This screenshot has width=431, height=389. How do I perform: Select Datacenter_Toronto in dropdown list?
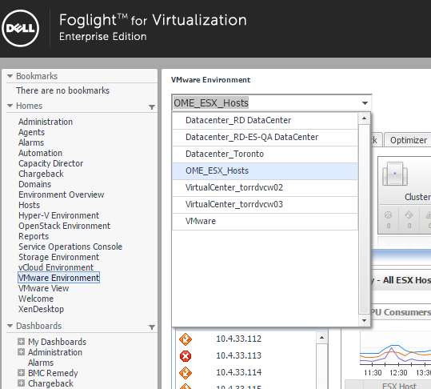[265, 154]
